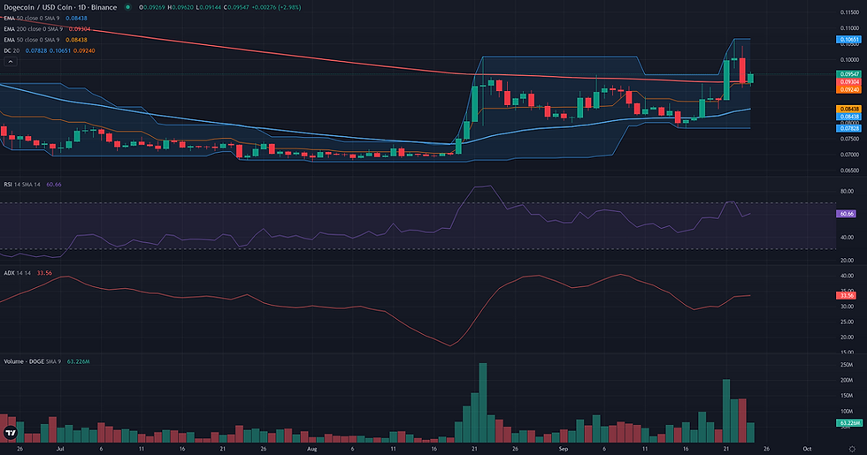
Task: Click the 0.10000 tick on price scale
Action: [849, 60]
